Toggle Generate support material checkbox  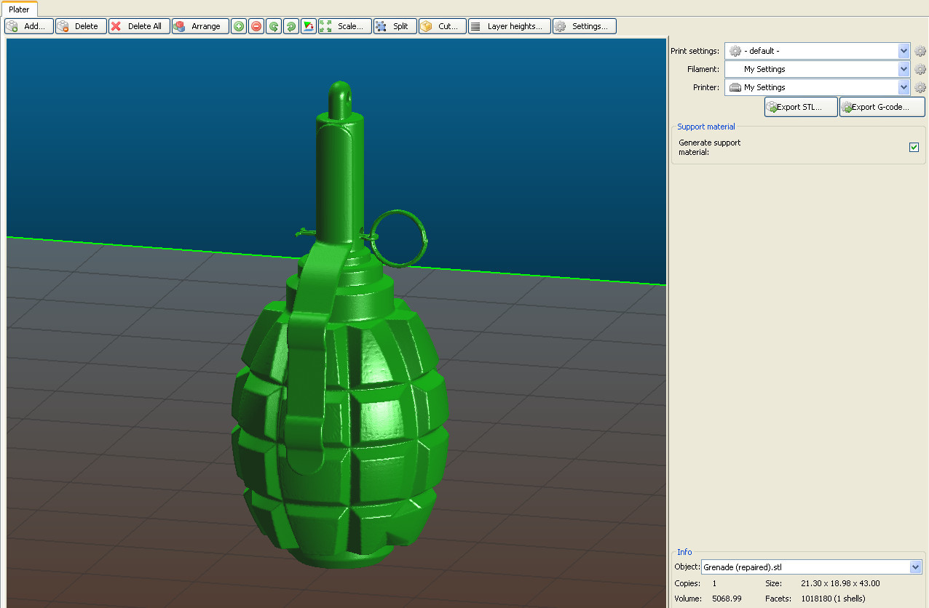(914, 148)
